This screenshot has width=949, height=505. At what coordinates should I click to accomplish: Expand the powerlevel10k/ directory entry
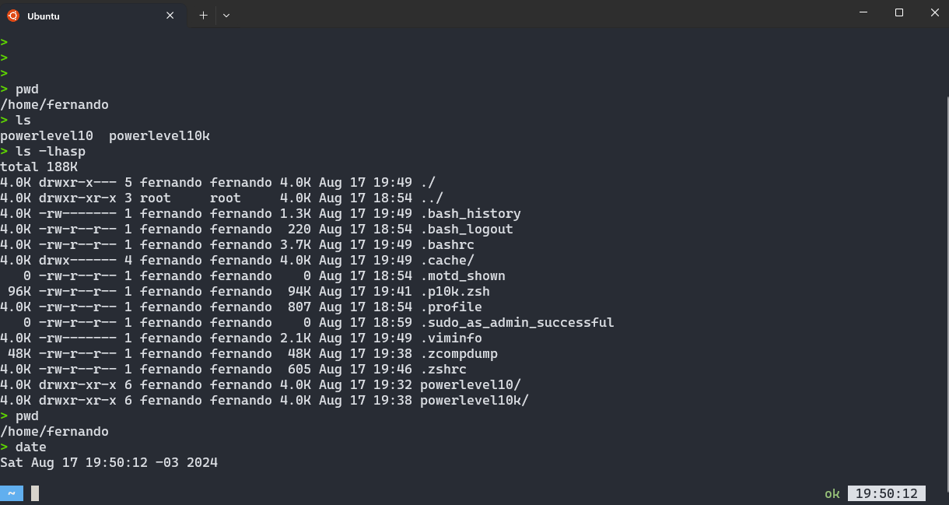473,400
